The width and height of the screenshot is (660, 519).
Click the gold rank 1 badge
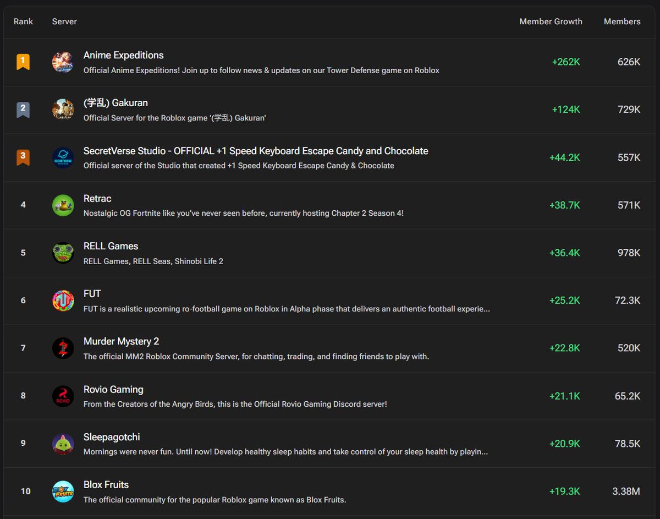(23, 62)
